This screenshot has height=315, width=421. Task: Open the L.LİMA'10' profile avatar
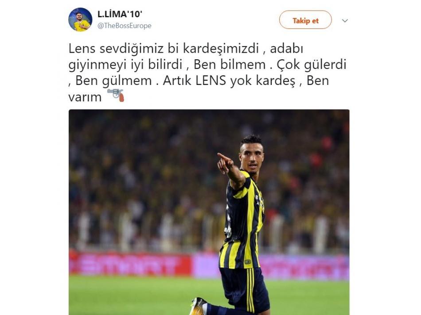tap(80, 19)
